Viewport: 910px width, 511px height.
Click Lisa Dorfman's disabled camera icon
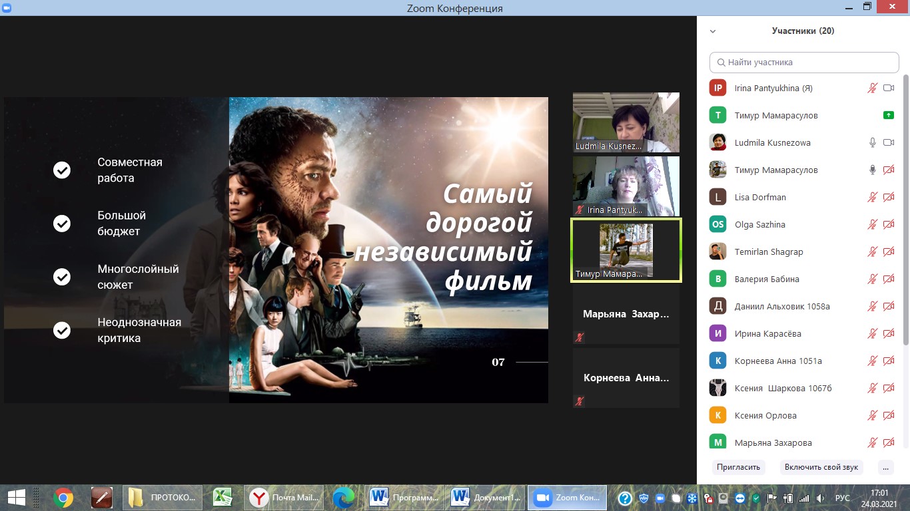click(x=888, y=197)
